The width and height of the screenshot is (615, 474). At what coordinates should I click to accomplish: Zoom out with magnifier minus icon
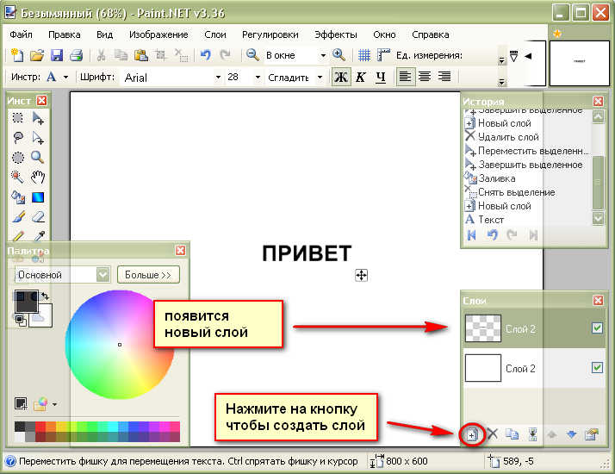[252, 55]
